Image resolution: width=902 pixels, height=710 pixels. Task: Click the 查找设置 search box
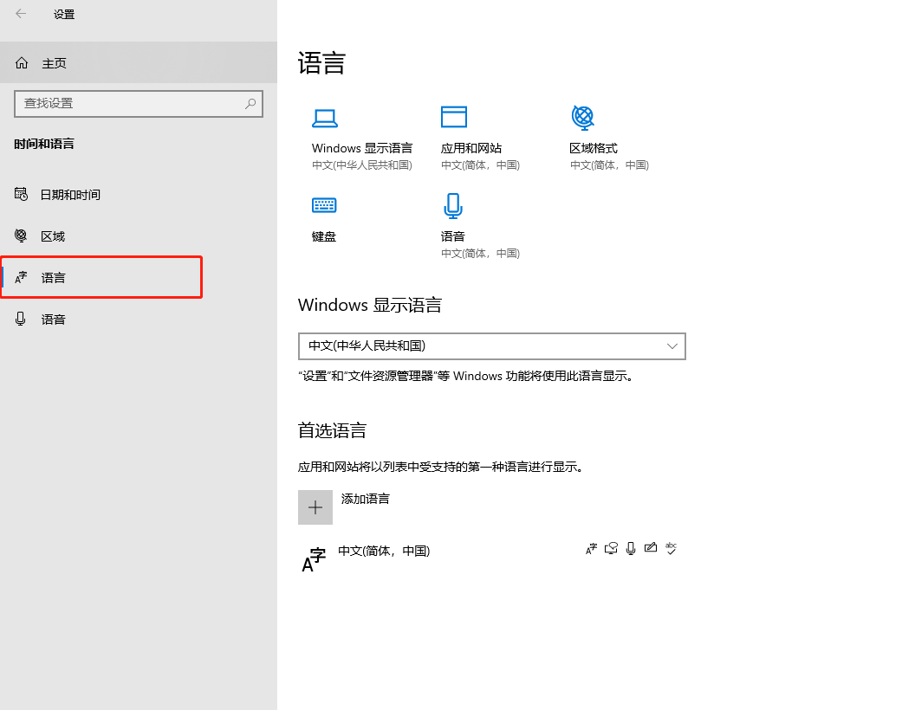[130, 104]
